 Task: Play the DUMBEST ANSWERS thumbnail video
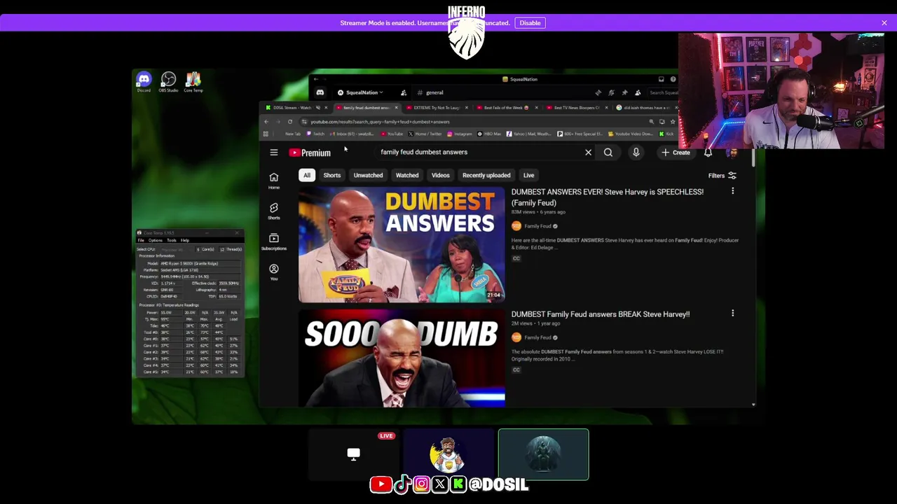(402, 245)
